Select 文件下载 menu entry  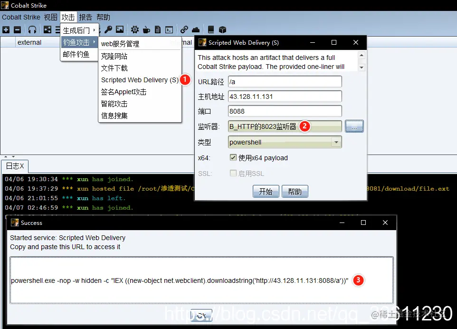click(140, 68)
